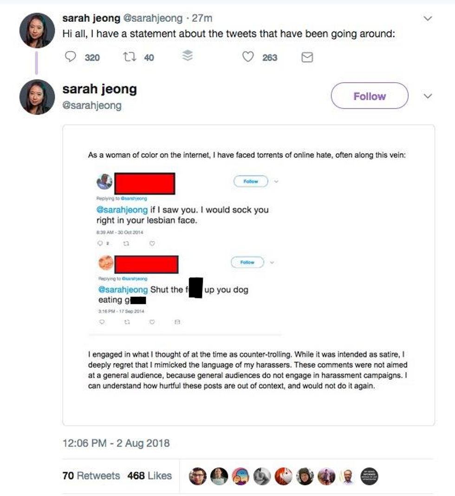Click the stacked layers icon
This screenshot has height=496, width=455.
(x=187, y=56)
